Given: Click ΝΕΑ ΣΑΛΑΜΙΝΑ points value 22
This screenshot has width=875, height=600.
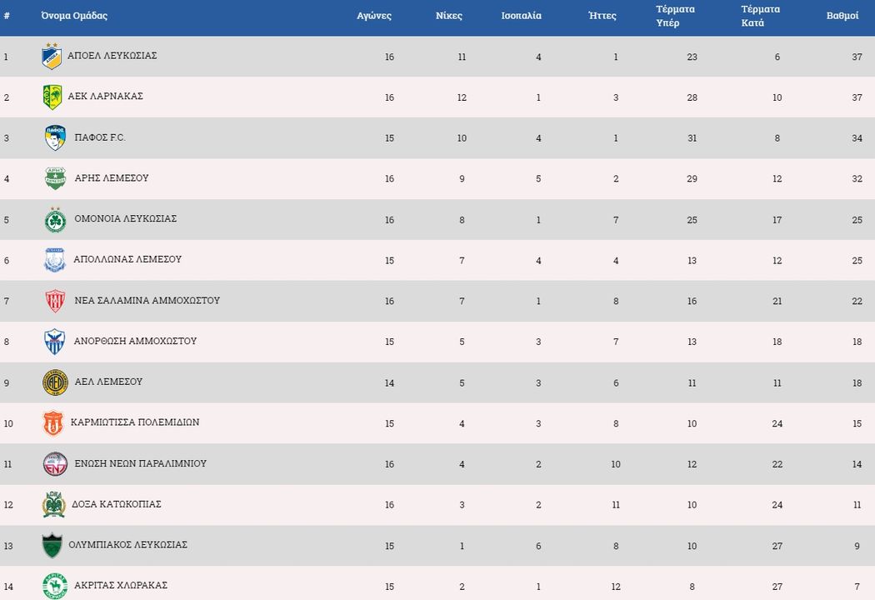Looking at the screenshot, I should coord(857,302).
